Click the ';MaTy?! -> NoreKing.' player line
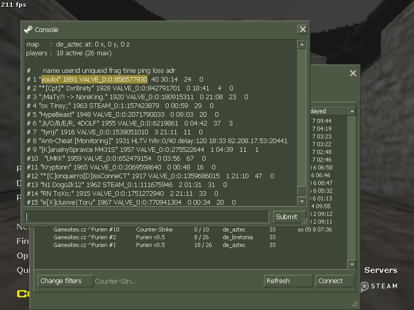The height and width of the screenshot is (310, 414). [137, 97]
